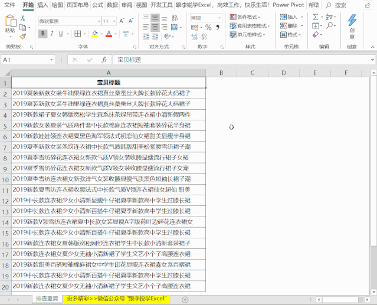Viewport: 377px width, 305px height.
Task: Click the Paste clipboard icon
Action: [x=11, y=21]
